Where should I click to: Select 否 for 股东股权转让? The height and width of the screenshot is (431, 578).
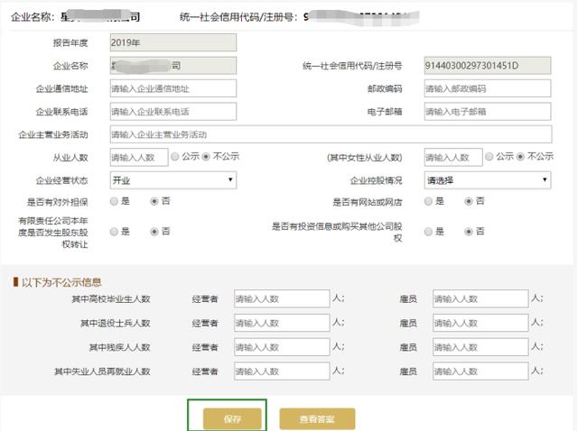click(154, 232)
